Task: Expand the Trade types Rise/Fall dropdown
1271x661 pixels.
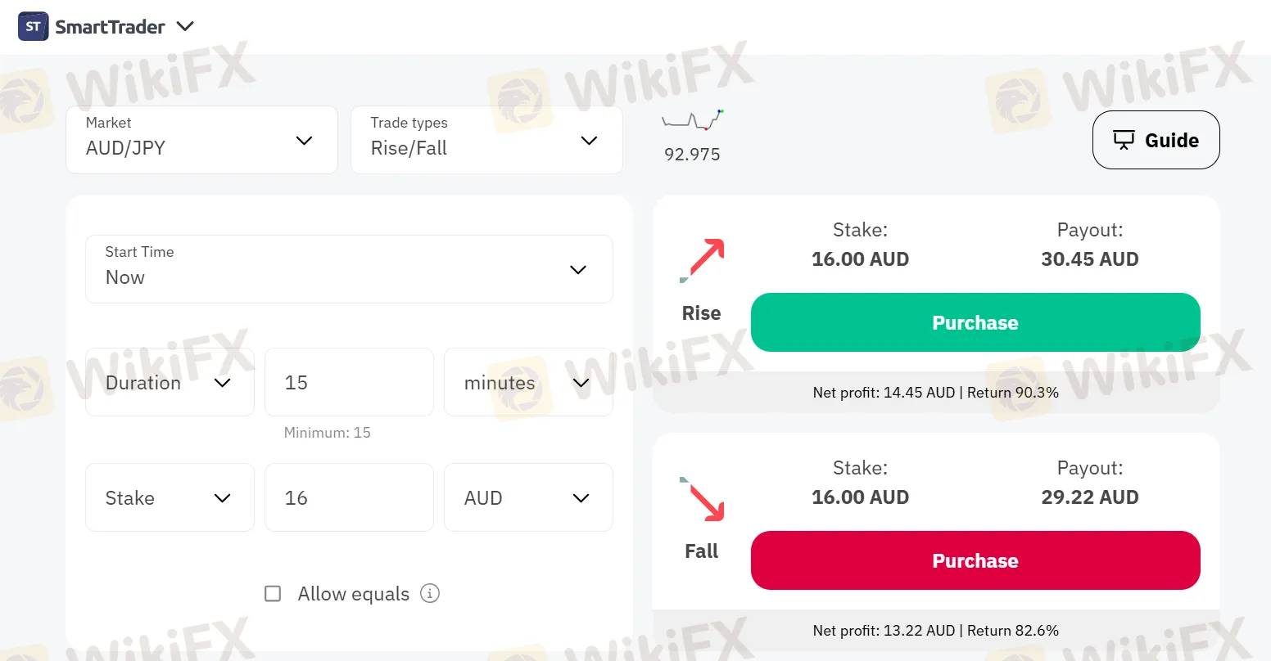Action: pos(486,140)
